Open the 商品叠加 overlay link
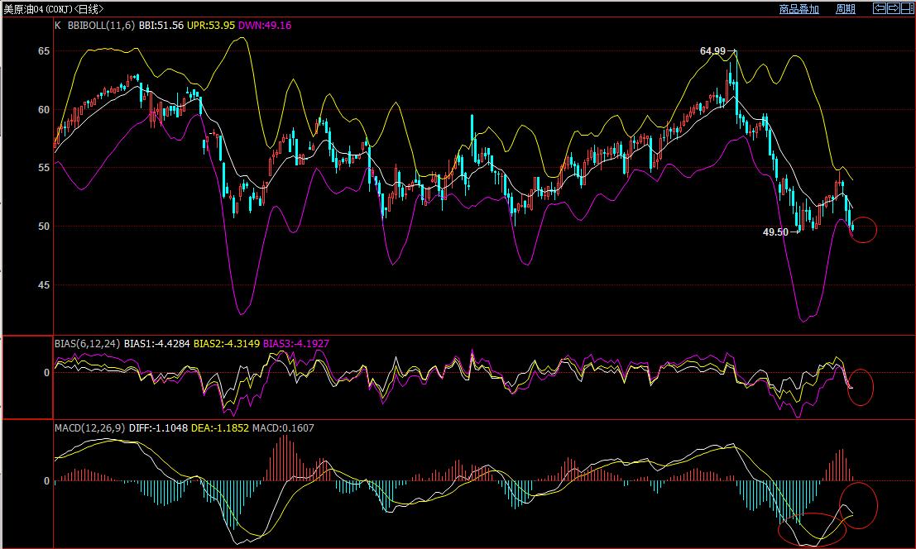The image size is (916, 549). [x=799, y=9]
